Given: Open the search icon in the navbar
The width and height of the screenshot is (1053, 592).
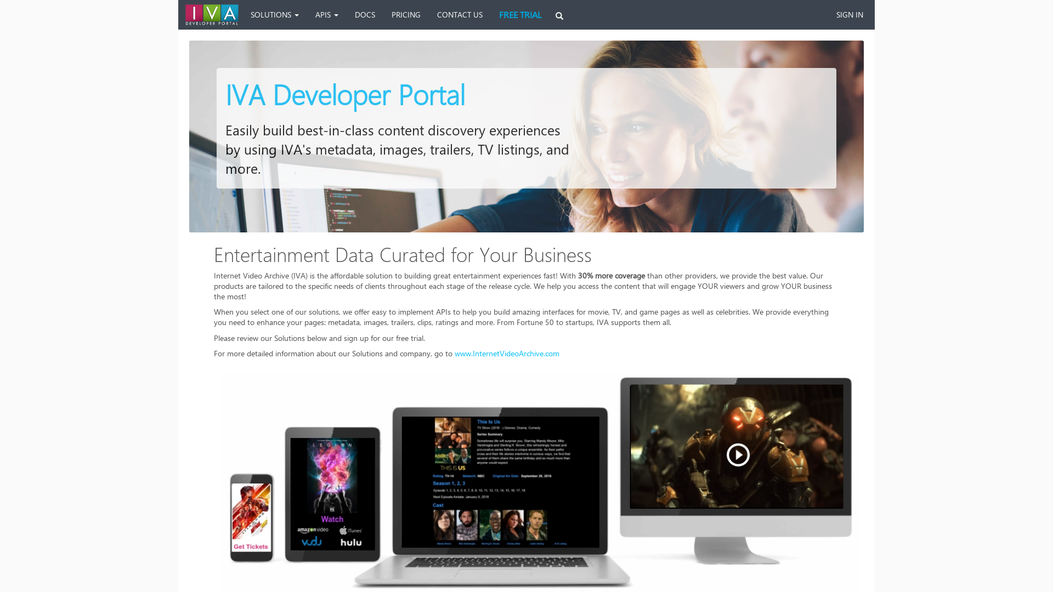Looking at the screenshot, I should click(559, 14).
